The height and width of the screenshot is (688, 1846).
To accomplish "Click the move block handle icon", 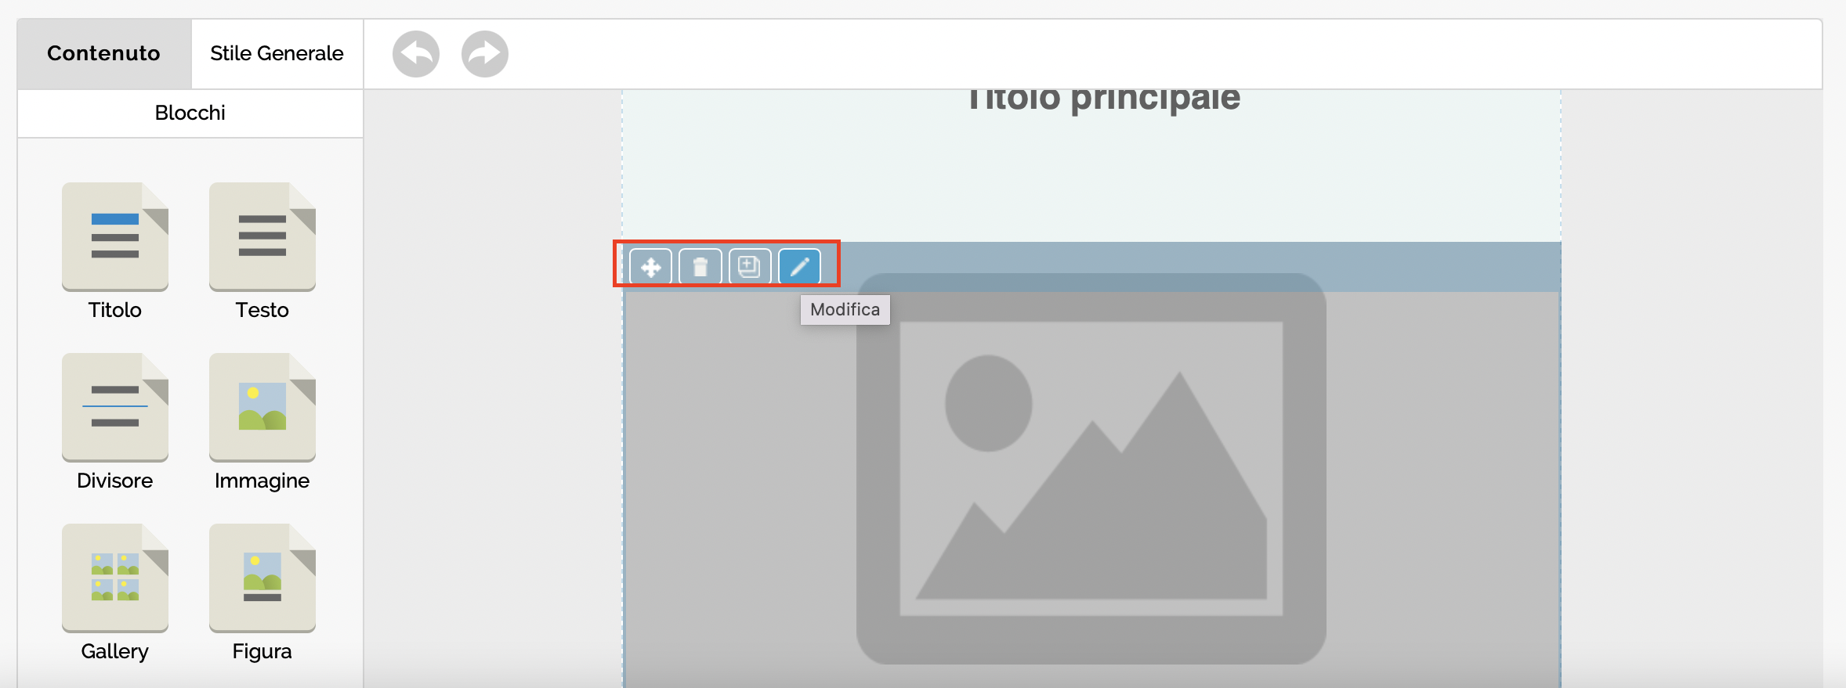I will coord(650,268).
